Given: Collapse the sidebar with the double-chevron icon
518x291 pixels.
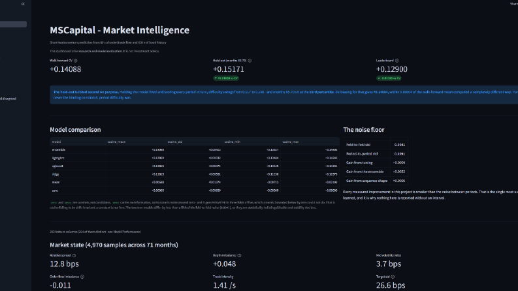Looking at the screenshot, I should tap(23, 4).
